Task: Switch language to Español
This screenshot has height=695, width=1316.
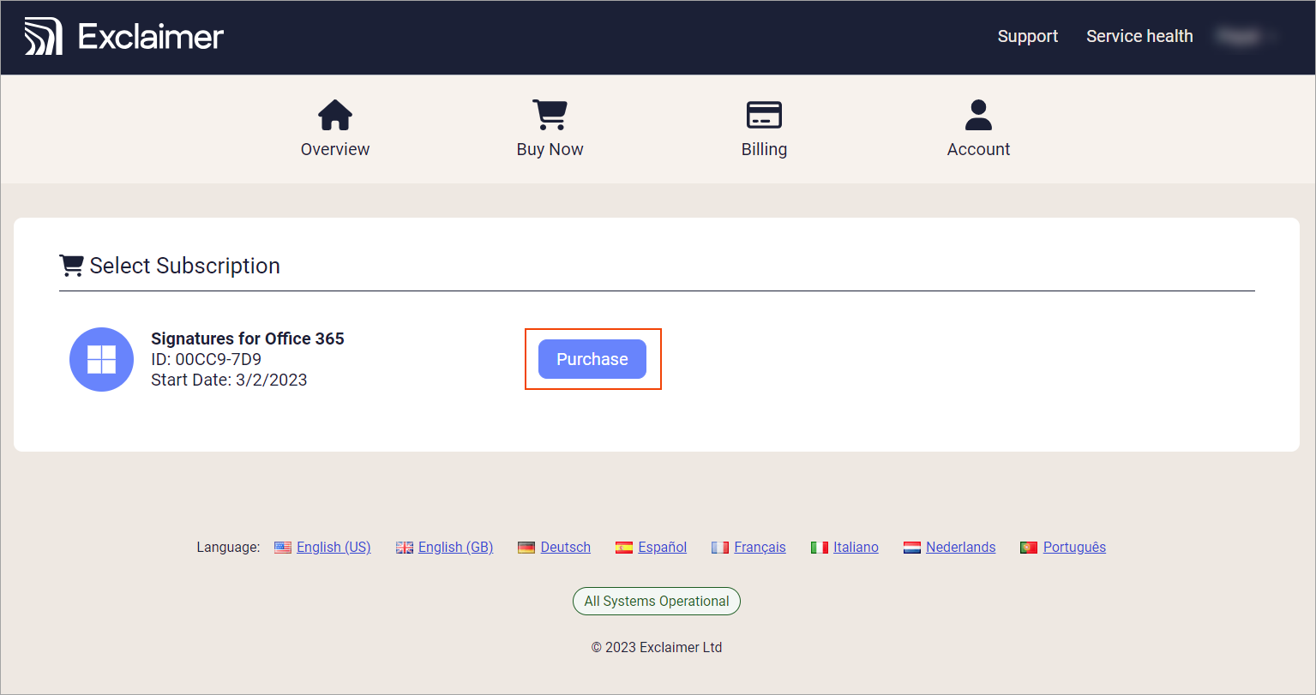Action: [662, 547]
